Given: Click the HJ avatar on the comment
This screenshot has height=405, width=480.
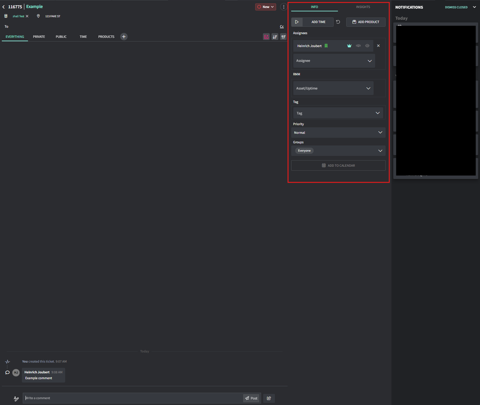Looking at the screenshot, I should [16, 372].
